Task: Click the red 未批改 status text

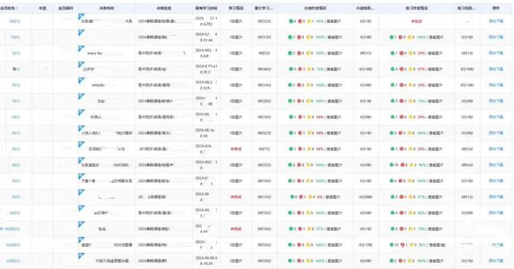Action: [x=416, y=22]
